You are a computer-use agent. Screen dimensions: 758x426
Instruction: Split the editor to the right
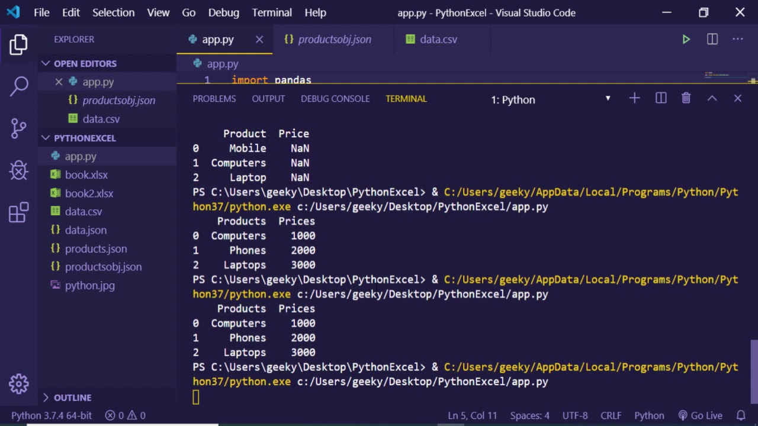tap(712, 39)
